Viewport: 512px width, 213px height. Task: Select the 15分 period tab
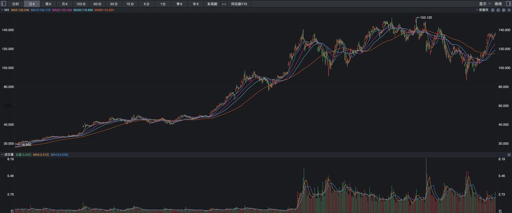(130, 4)
